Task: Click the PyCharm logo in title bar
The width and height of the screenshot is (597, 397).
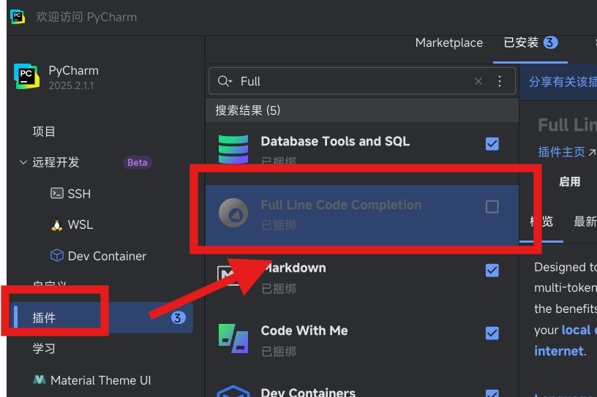Action: (18, 17)
